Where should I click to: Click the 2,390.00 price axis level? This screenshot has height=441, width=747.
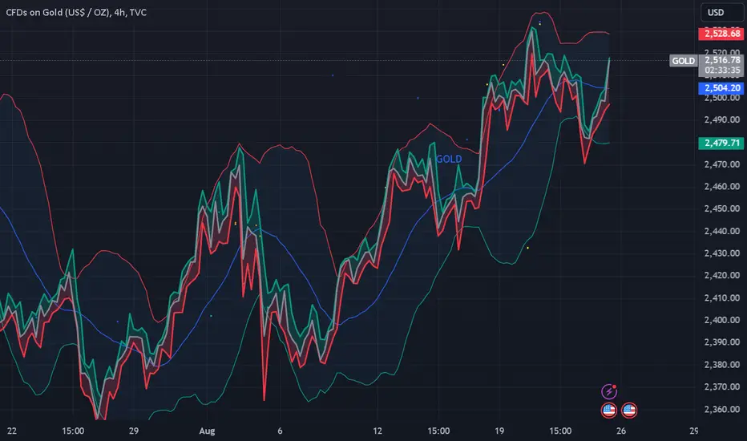point(722,342)
